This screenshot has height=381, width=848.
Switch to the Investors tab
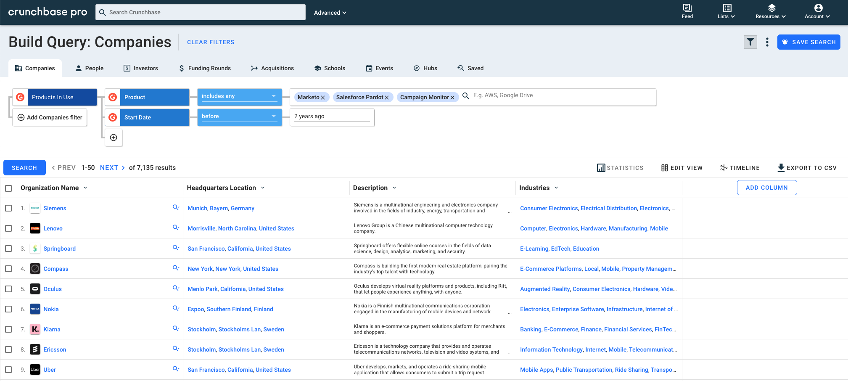[141, 68]
